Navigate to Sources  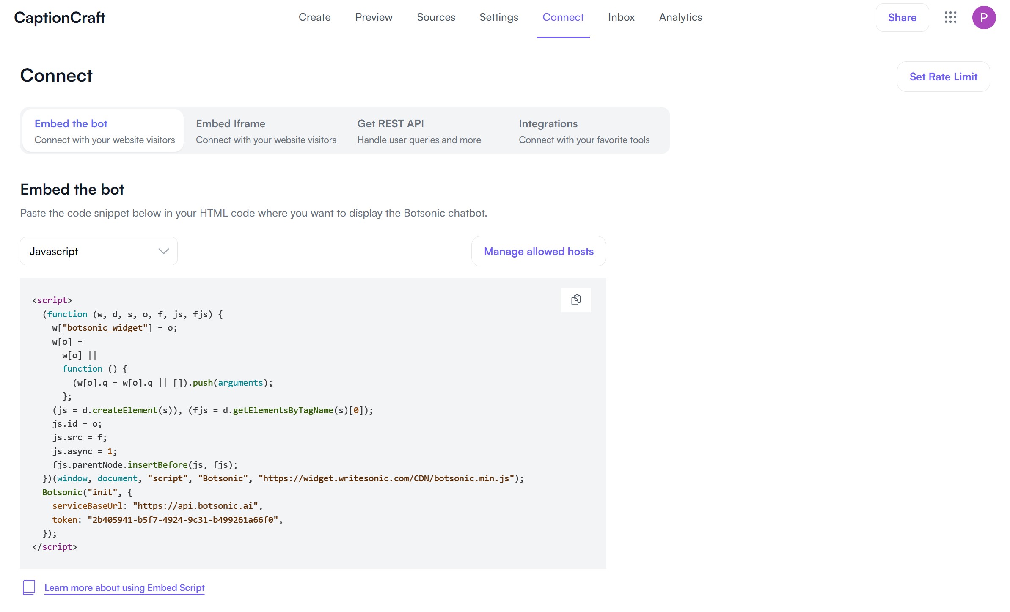[x=436, y=17]
